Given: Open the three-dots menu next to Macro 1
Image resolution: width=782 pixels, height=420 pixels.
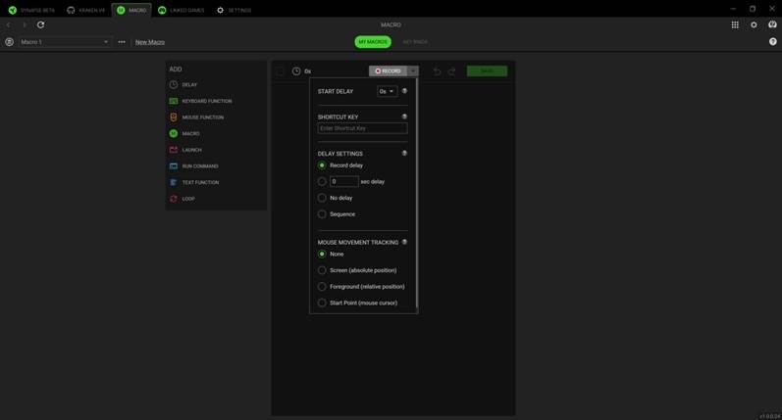Looking at the screenshot, I should (x=122, y=42).
